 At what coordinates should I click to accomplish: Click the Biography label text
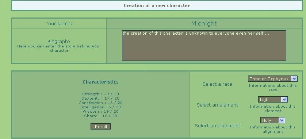pos(59,41)
